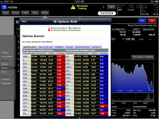
Task: Click the plus icon beside Scanner
Action: point(12,76)
